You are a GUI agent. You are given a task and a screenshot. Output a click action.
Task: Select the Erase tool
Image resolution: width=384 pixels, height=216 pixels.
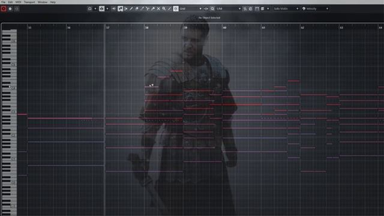coord(137,8)
